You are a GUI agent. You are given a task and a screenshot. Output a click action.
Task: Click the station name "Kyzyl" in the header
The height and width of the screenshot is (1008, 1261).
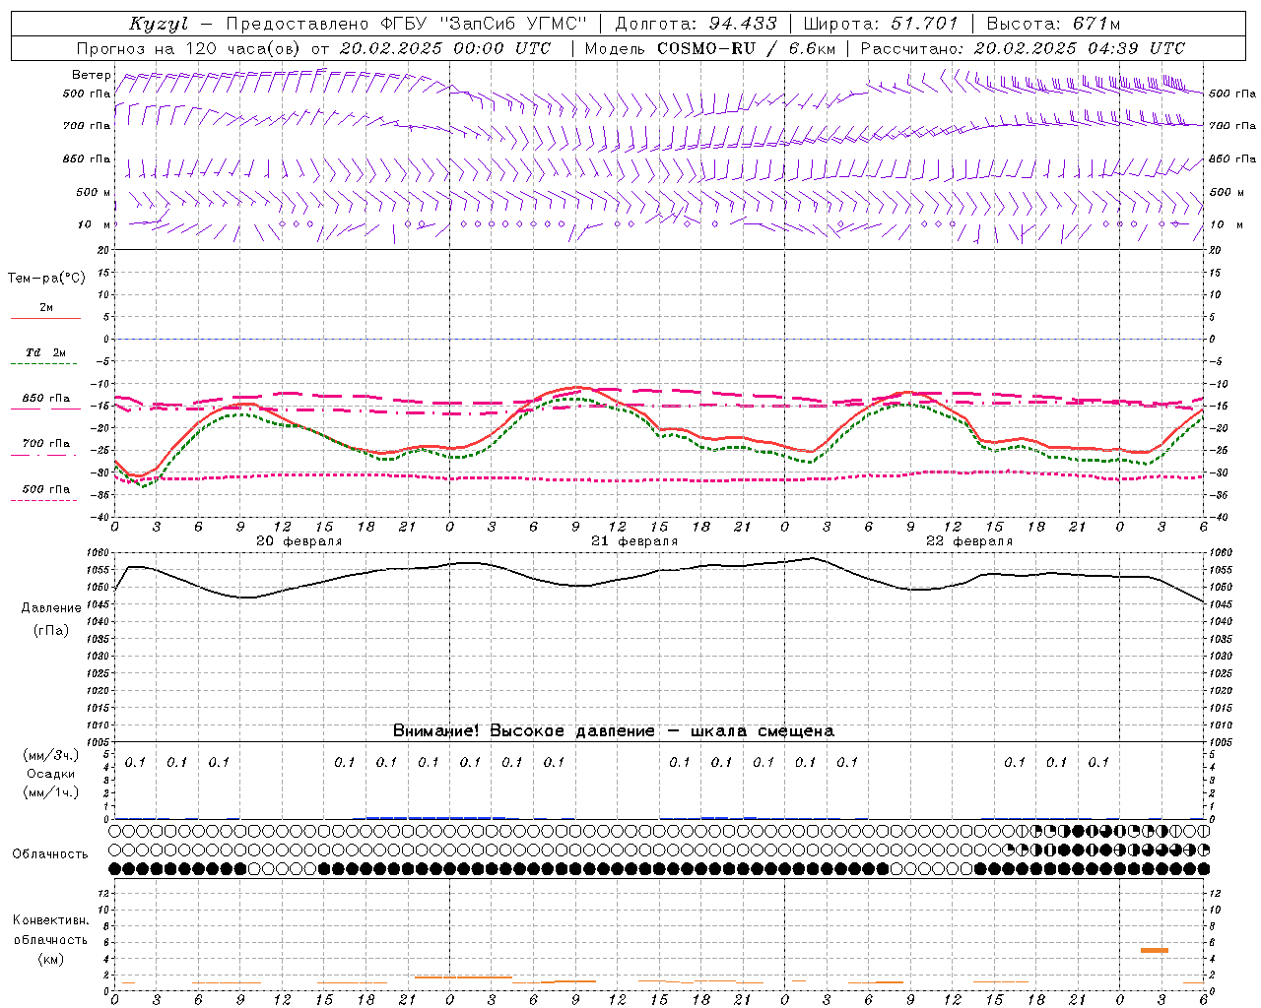[159, 24]
